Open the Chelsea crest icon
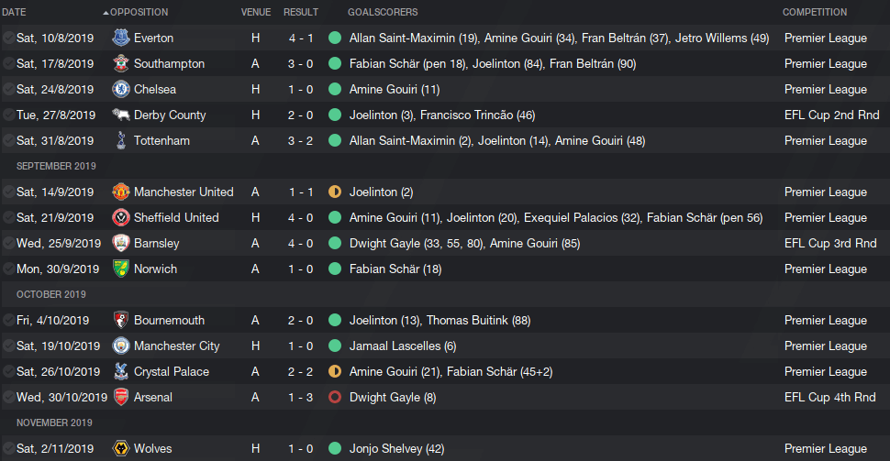The width and height of the screenshot is (890, 461). pyautogui.click(x=120, y=89)
